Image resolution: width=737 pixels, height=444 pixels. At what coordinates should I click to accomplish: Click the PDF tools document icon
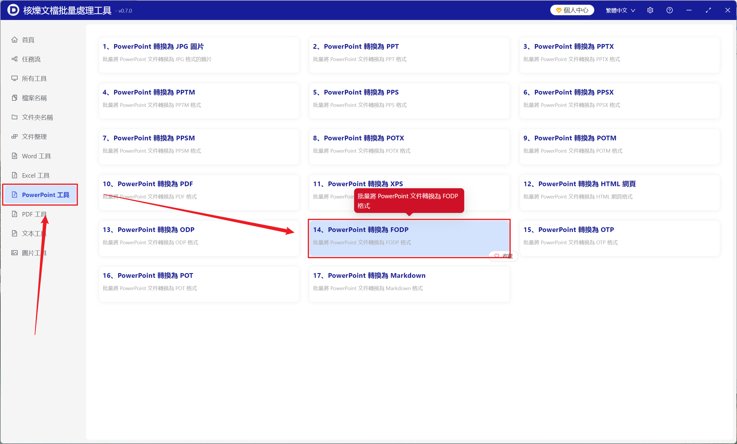coord(14,214)
